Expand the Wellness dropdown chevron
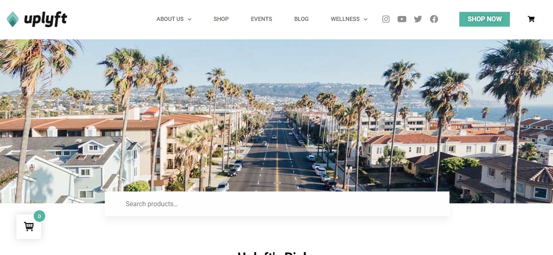Viewport: 553px width, 255px height. (x=366, y=19)
